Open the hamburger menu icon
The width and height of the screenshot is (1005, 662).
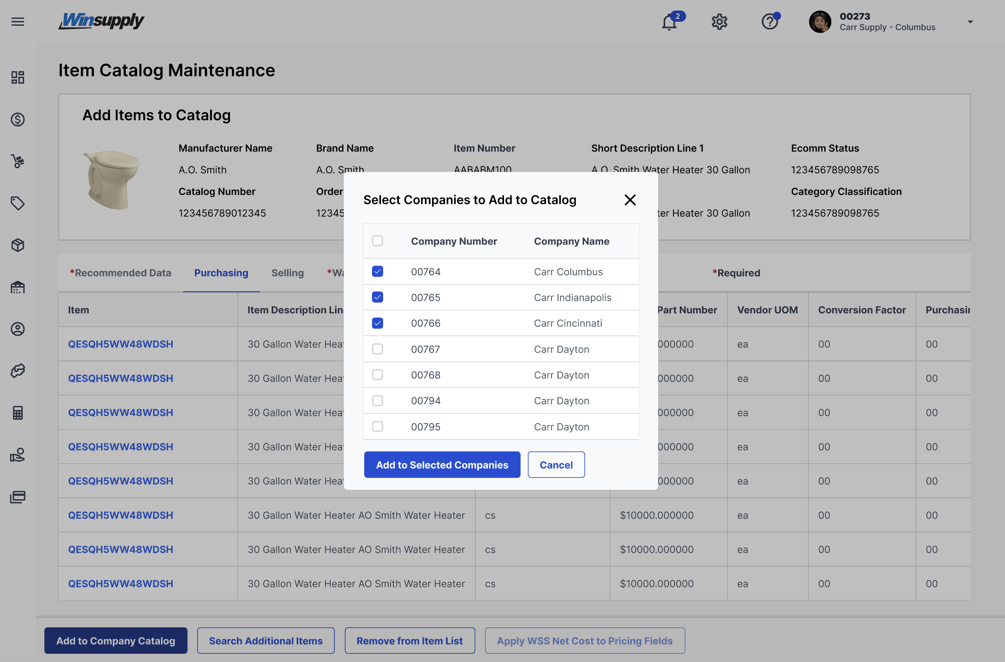18,22
